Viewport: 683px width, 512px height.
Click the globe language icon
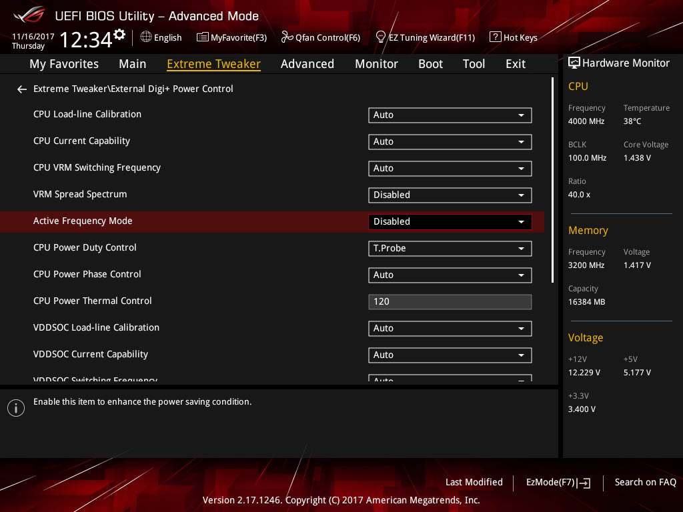tap(146, 37)
